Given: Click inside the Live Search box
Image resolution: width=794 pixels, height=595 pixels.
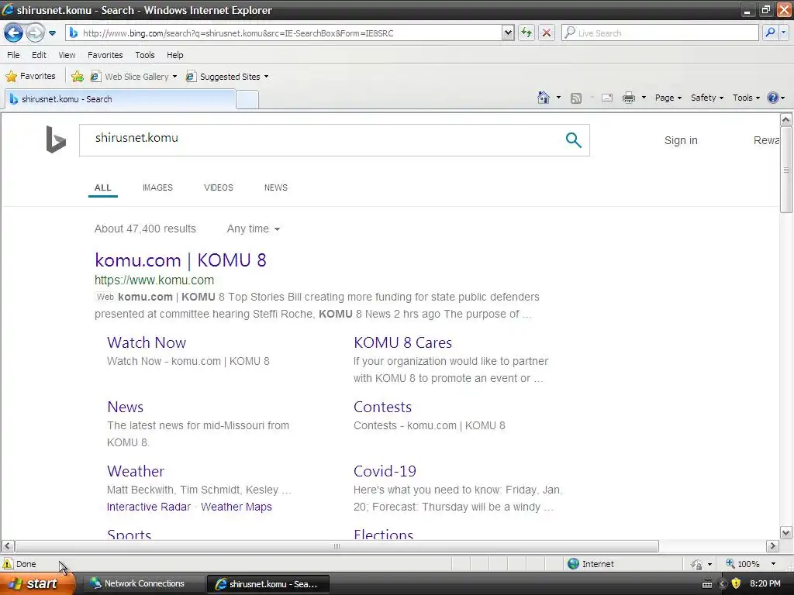Looking at the screenshot, I should point(660,33).
